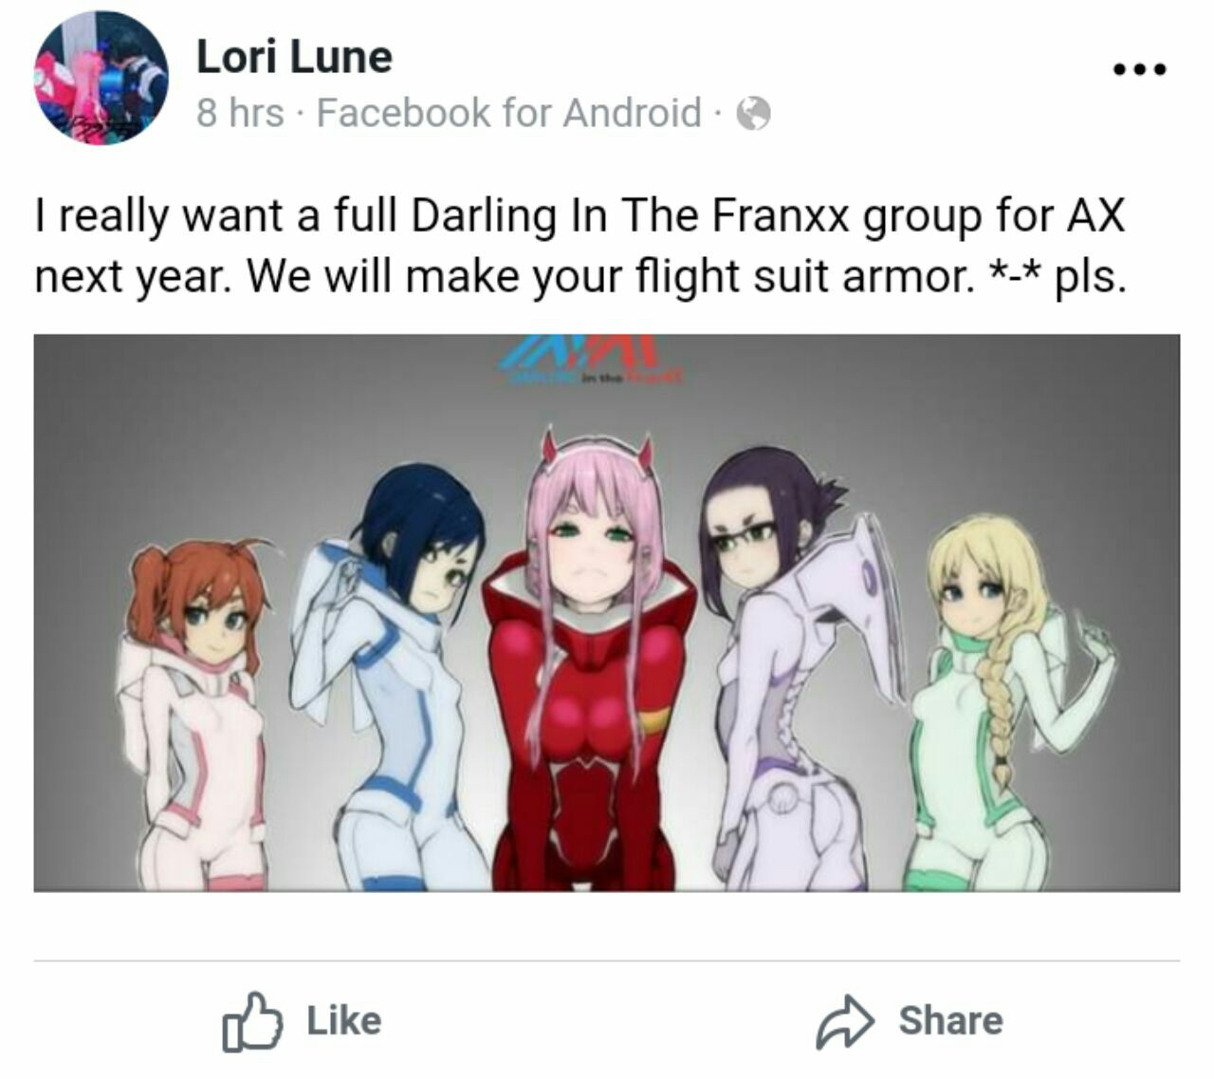Tap the curved arrow Share icon
The width and height of the screenshot is (1214, 1079).
844,1022
